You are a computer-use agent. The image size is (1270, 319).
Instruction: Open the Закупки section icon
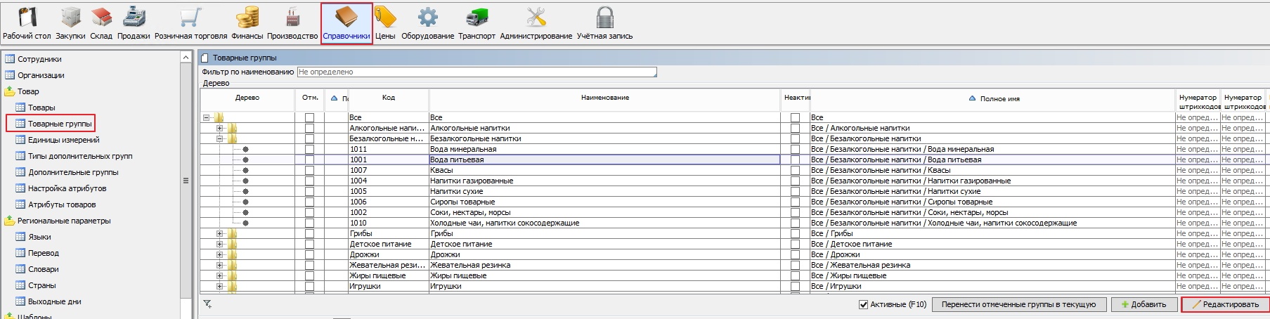(70, 18)
